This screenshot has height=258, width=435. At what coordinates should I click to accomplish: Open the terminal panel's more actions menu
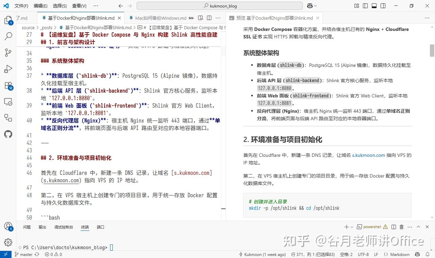[410, 227]
